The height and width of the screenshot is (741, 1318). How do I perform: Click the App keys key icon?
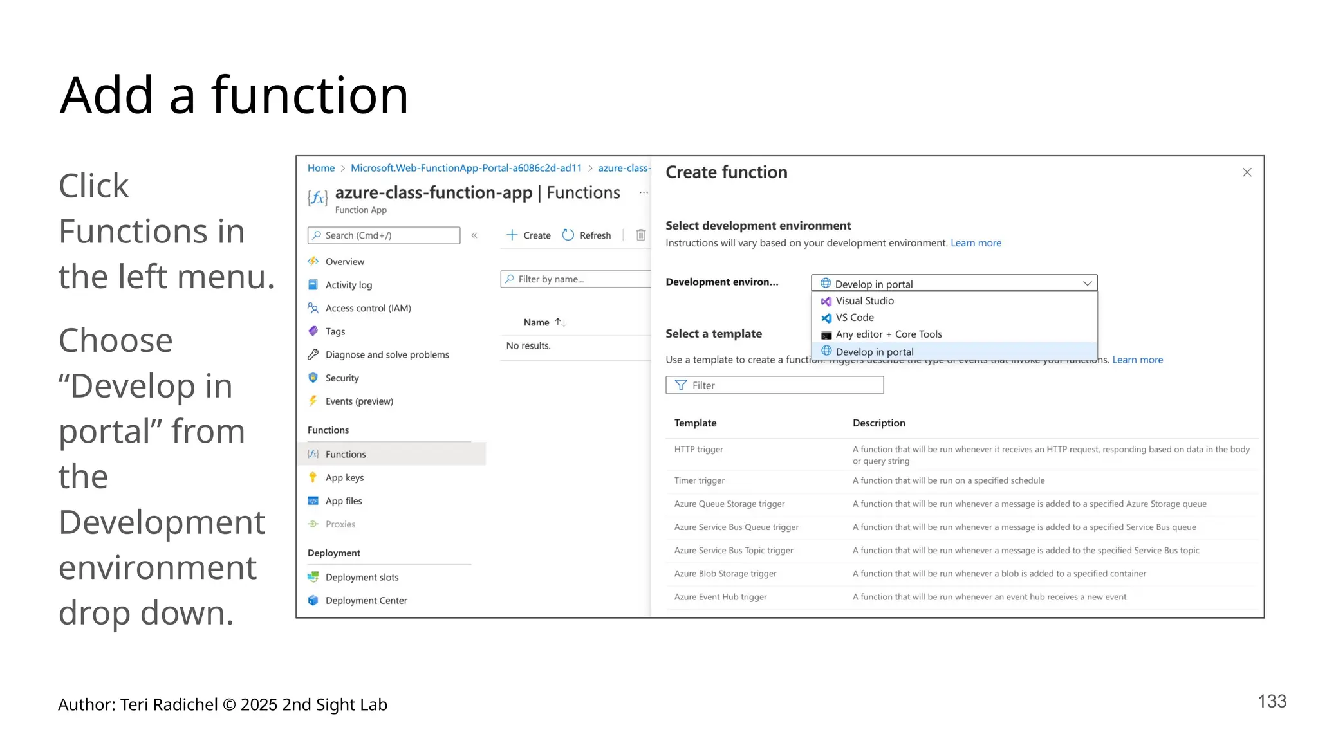[x=313, y=477]
